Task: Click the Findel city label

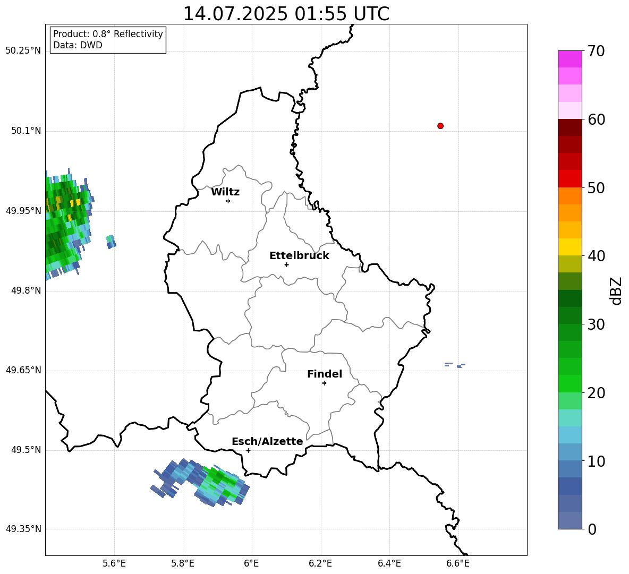Action: click(325, 374)
